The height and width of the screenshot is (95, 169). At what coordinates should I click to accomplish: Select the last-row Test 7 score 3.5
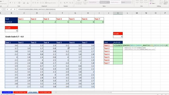[88, 87]
